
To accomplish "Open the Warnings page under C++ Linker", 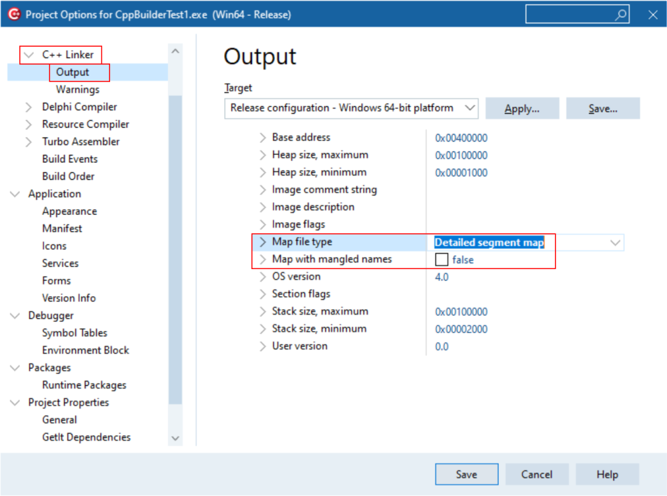I will 77,89.
